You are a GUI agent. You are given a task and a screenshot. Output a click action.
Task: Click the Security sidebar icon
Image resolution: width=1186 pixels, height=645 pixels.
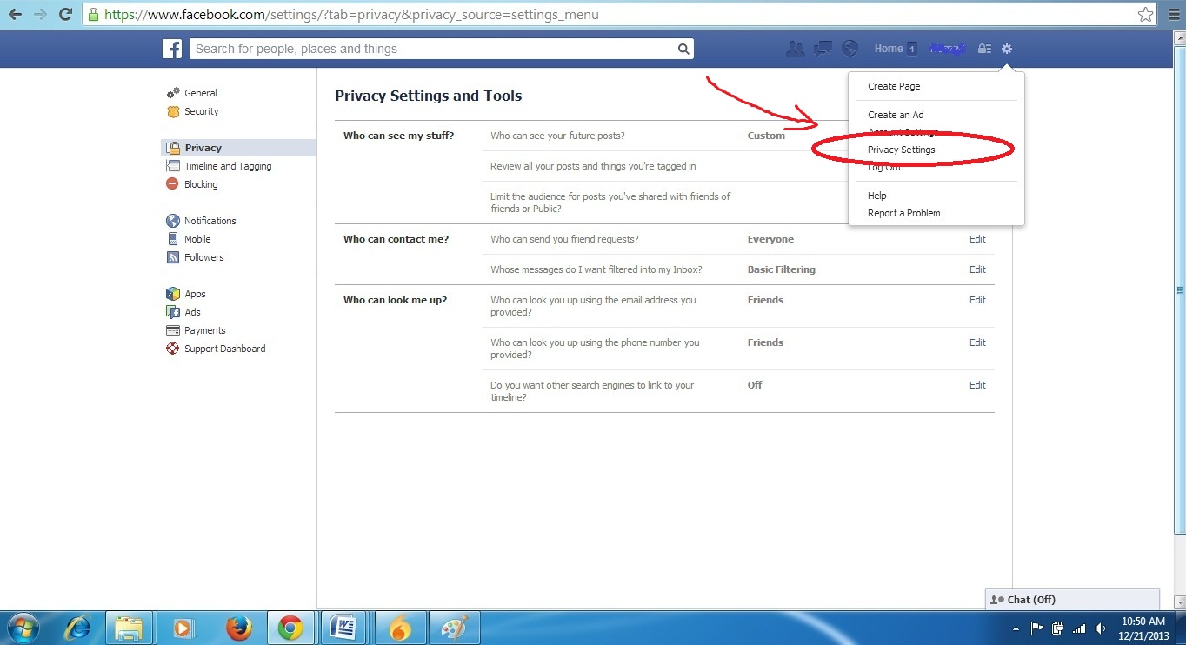(x=174, y=111)
